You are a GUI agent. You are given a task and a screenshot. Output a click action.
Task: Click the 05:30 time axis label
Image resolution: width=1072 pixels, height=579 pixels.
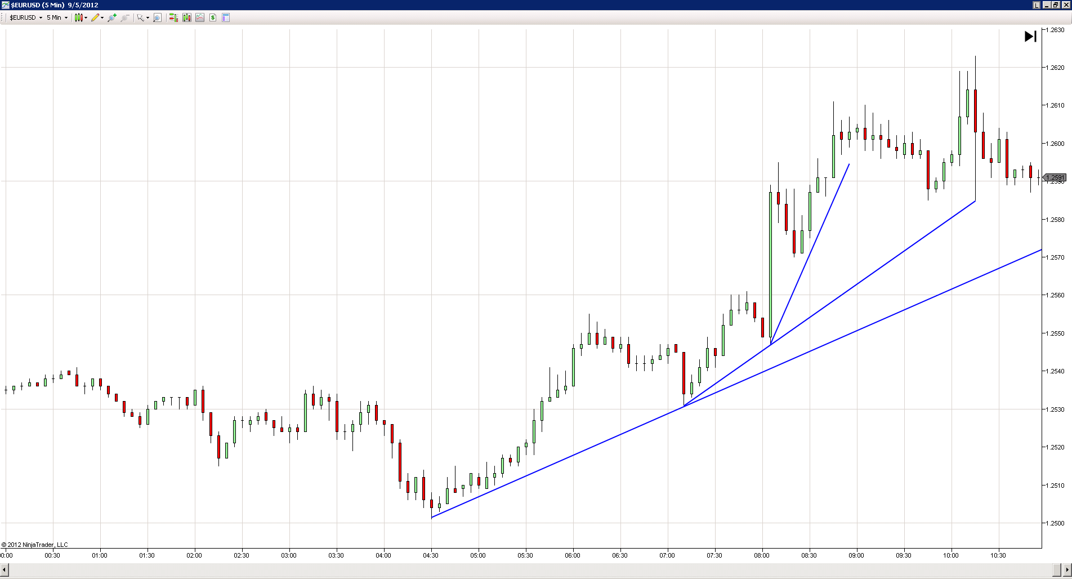tap(525, 555)
